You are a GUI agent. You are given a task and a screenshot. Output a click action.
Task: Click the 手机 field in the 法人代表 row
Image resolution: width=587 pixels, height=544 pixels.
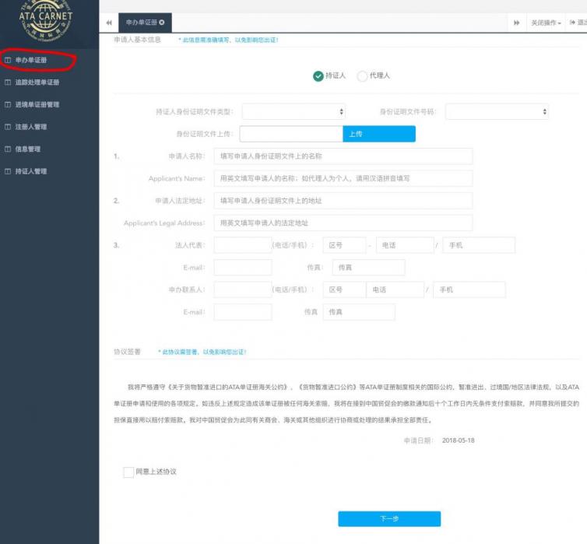point(479,245)
